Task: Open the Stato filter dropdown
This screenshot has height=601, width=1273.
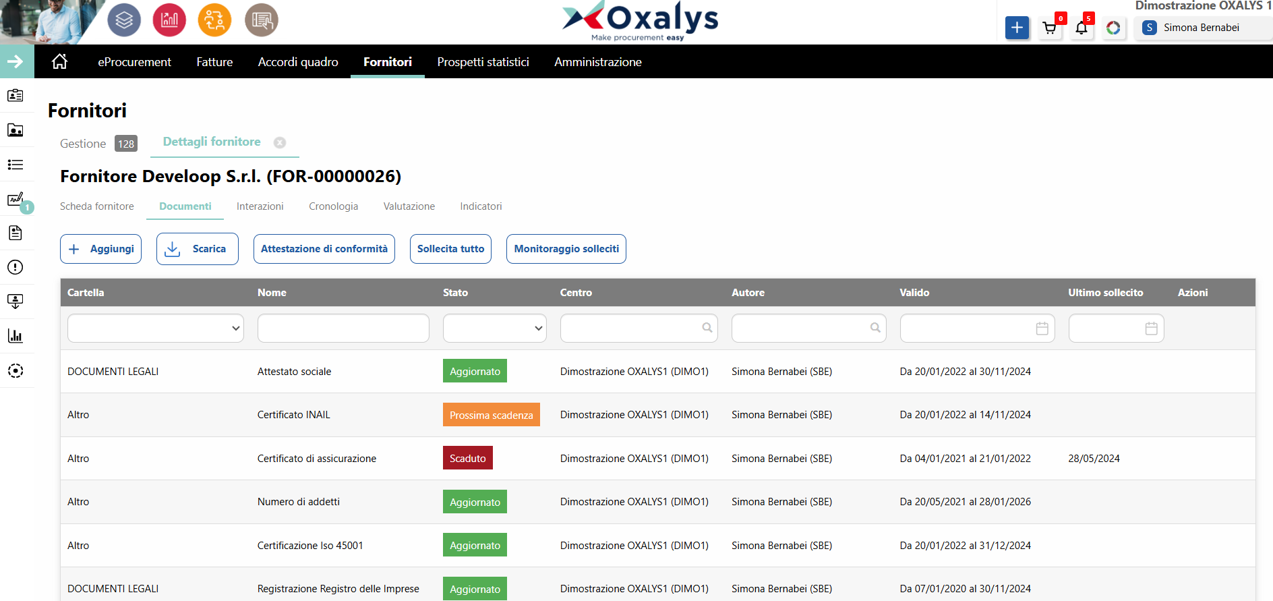Action: (494, 328)
